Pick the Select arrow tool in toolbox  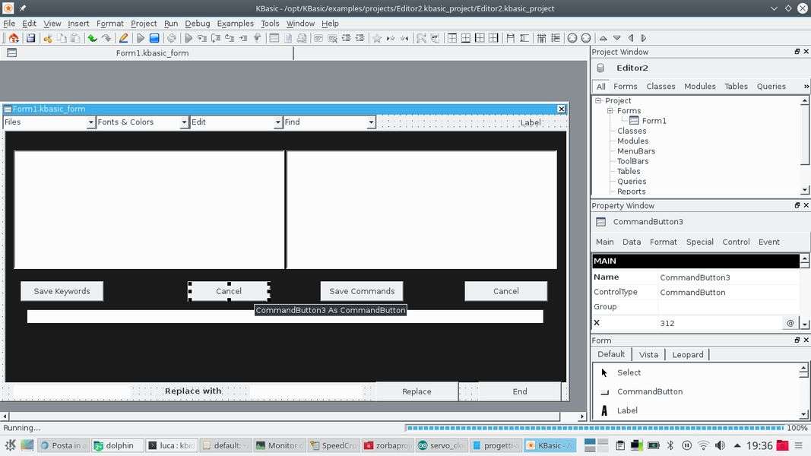(x=629, y=372)
